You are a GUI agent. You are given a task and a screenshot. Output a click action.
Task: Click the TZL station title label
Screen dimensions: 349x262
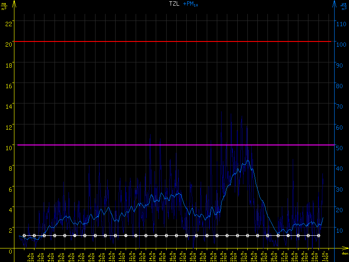[174, 4]
